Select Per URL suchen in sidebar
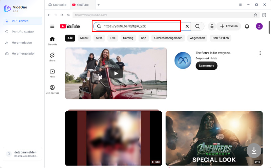 pyautogui.click(x=22, y=32)
